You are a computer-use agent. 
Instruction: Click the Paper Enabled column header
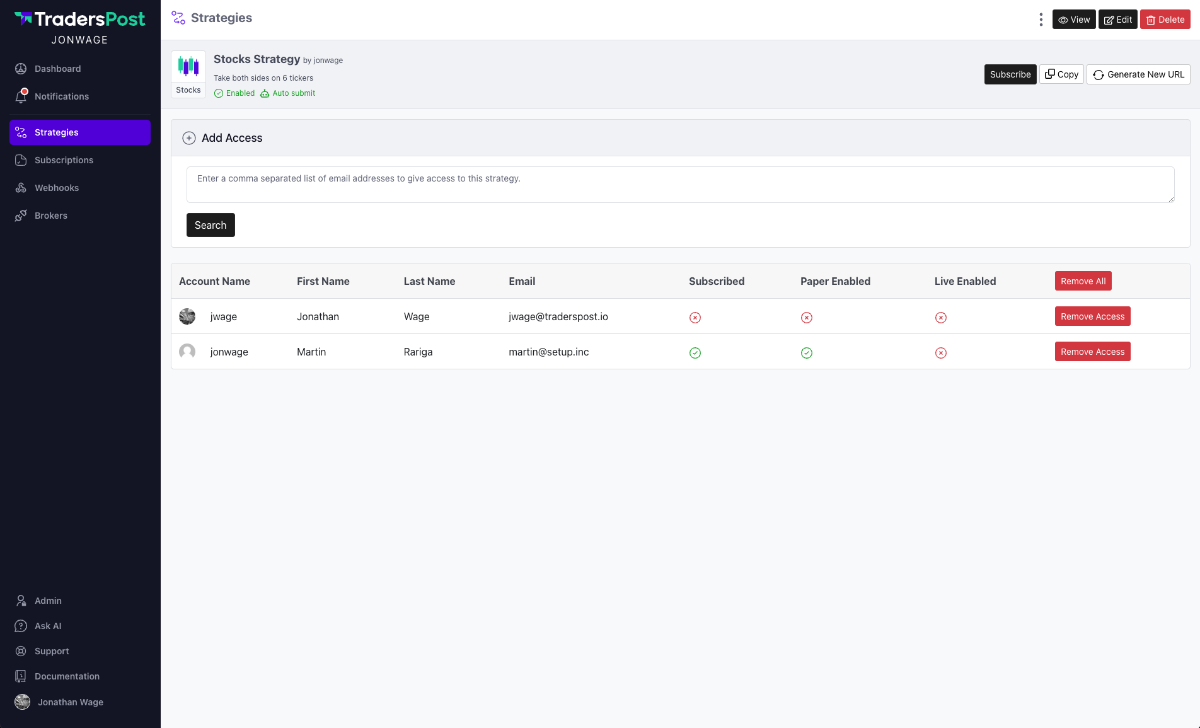[835, 281]
